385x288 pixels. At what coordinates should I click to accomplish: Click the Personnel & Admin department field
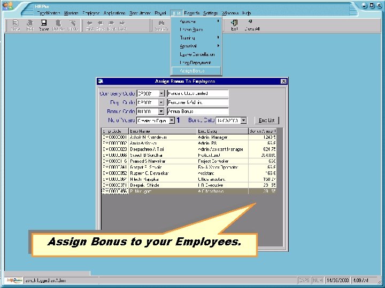pyautogui.click(x=198, y=102)
